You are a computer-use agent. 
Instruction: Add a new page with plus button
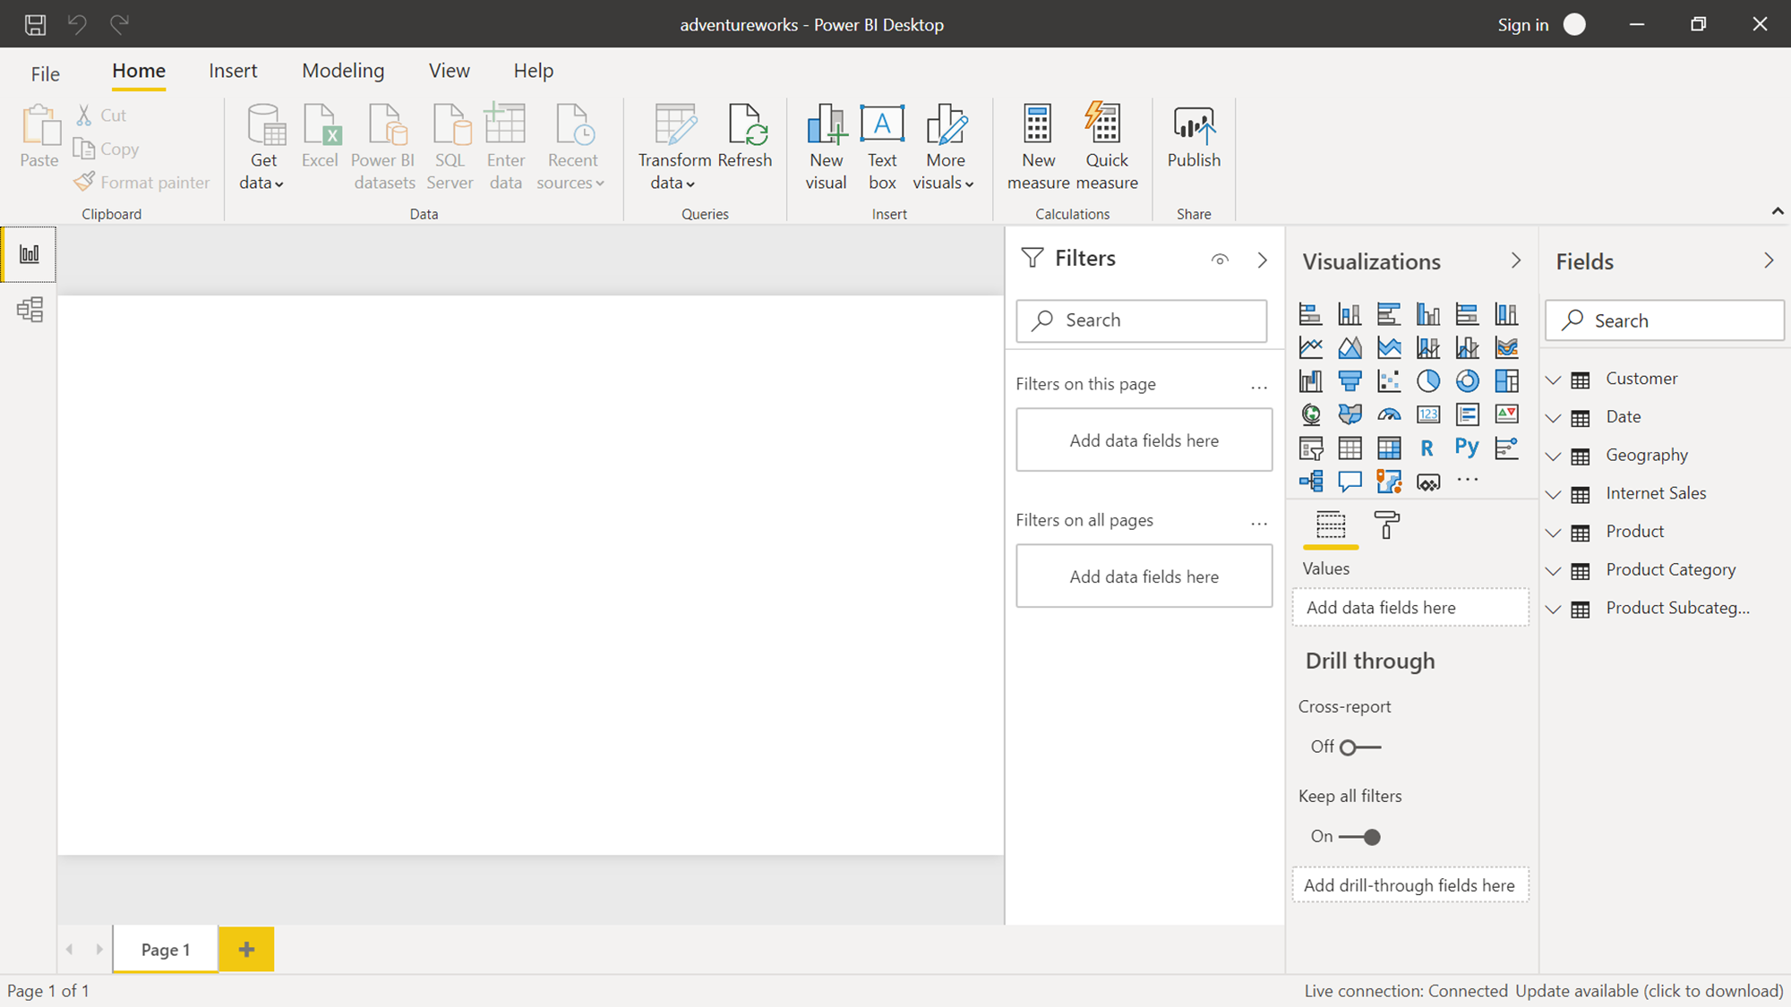point(246,950)
